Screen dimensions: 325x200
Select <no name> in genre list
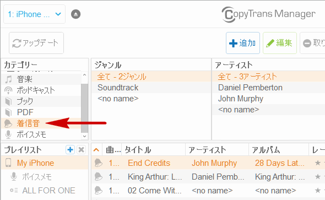151,99
